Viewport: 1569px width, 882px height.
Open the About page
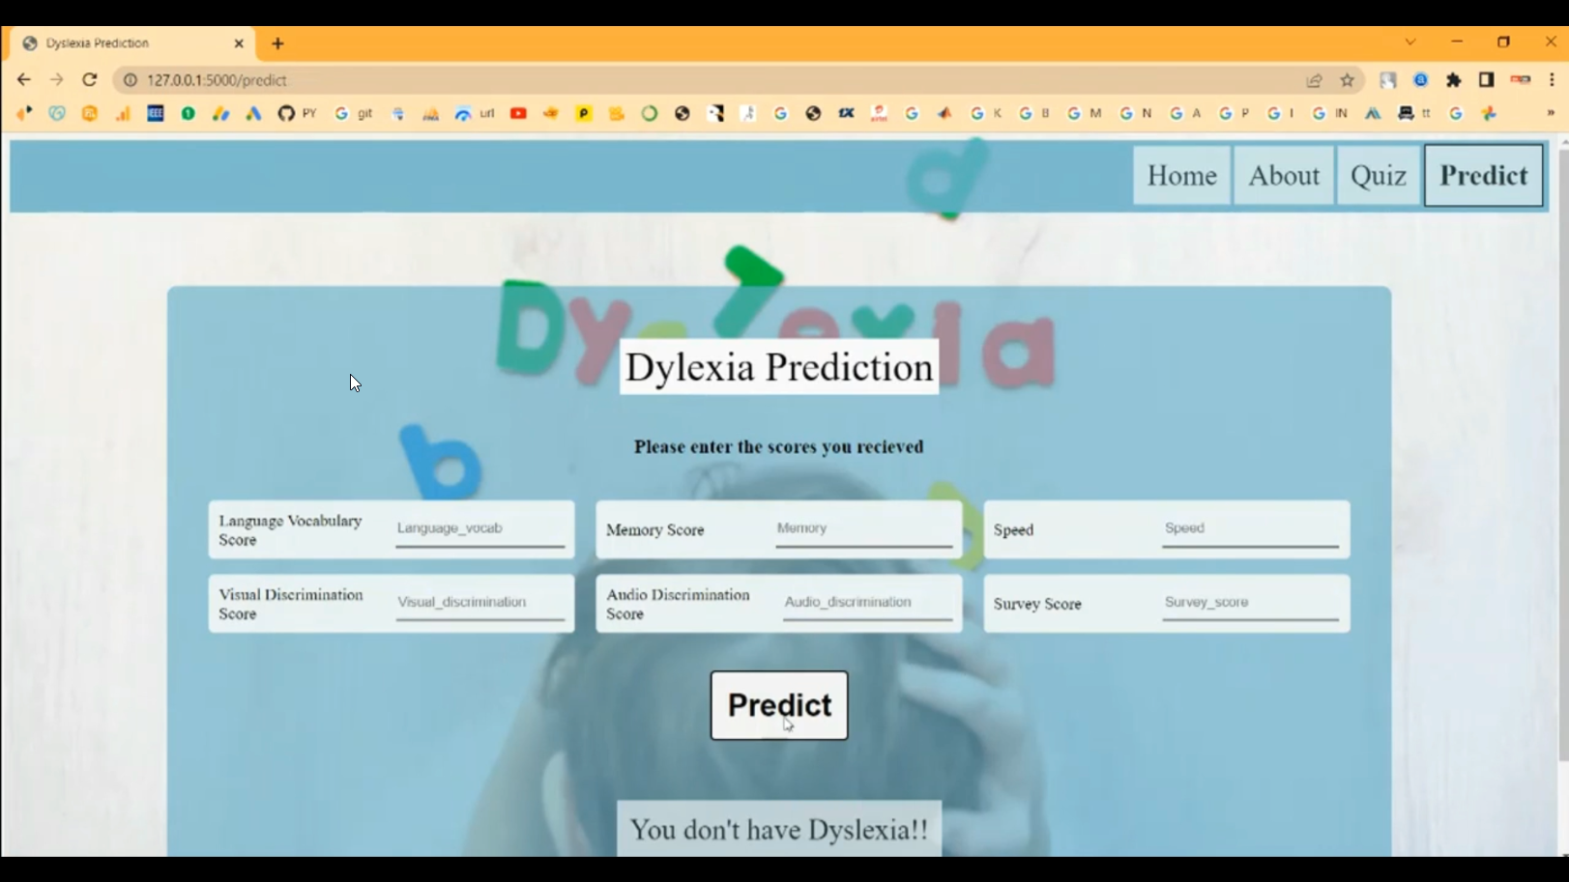point(1283,176)
